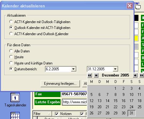Image resolution: width=144 pixels, height=119 pixels.
Task: Pick December 23 in the calendar
Action: click(123, 107)
